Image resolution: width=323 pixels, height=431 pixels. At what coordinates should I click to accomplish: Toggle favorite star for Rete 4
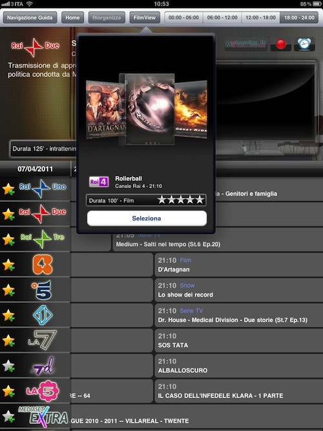[8, 265]
